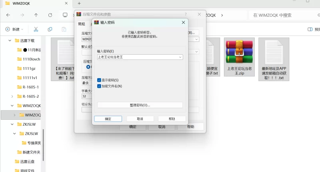Click the Cut scissors icon
Screen dimensions: 320x172
tap(36, 29)
